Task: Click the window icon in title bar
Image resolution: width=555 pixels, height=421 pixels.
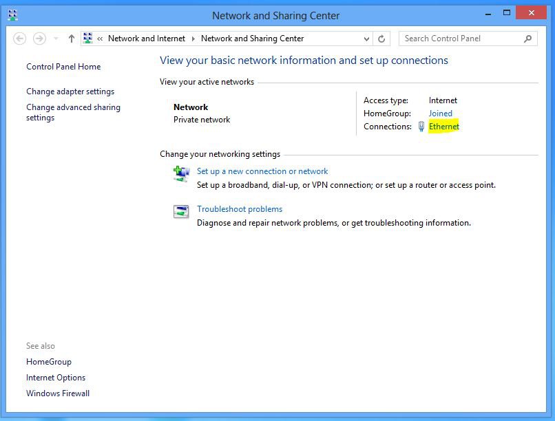Action: pos(12,14)
